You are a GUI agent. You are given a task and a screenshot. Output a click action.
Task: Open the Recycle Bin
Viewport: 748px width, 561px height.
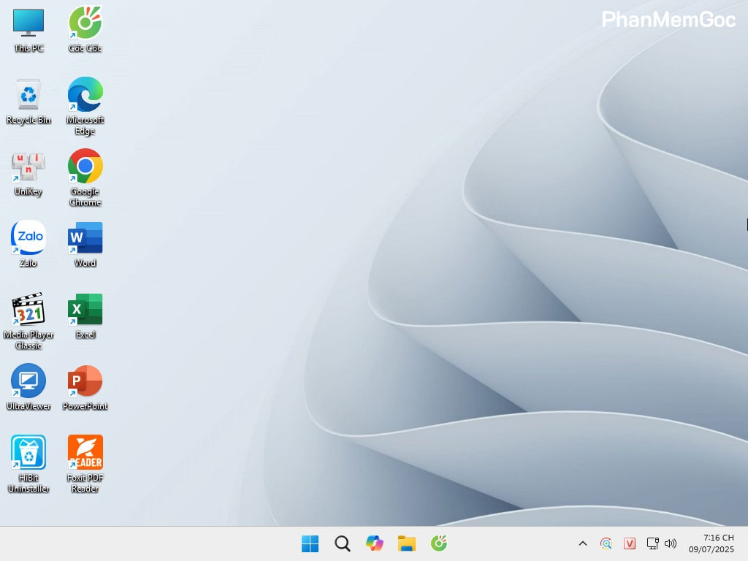(28, 95)
